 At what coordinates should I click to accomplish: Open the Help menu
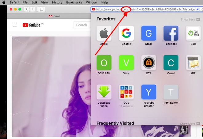[105, 2]
